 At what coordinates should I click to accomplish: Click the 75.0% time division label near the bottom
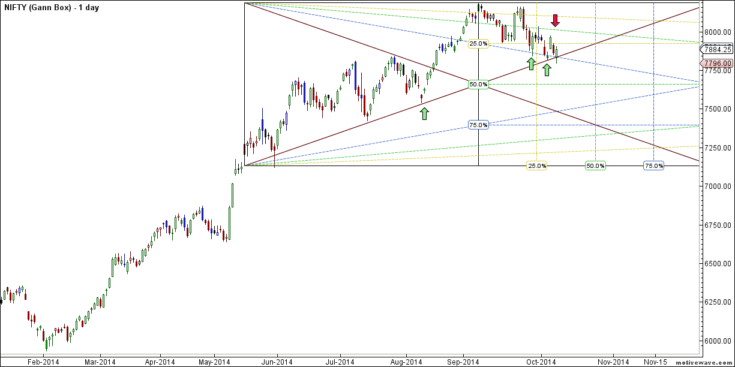[x=654, y=166]
